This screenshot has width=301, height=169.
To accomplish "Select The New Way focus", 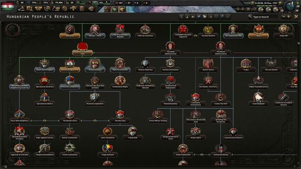I will (120, 116).
